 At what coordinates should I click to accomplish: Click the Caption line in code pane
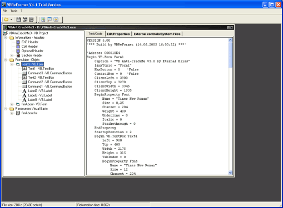(x=142, y=61)
